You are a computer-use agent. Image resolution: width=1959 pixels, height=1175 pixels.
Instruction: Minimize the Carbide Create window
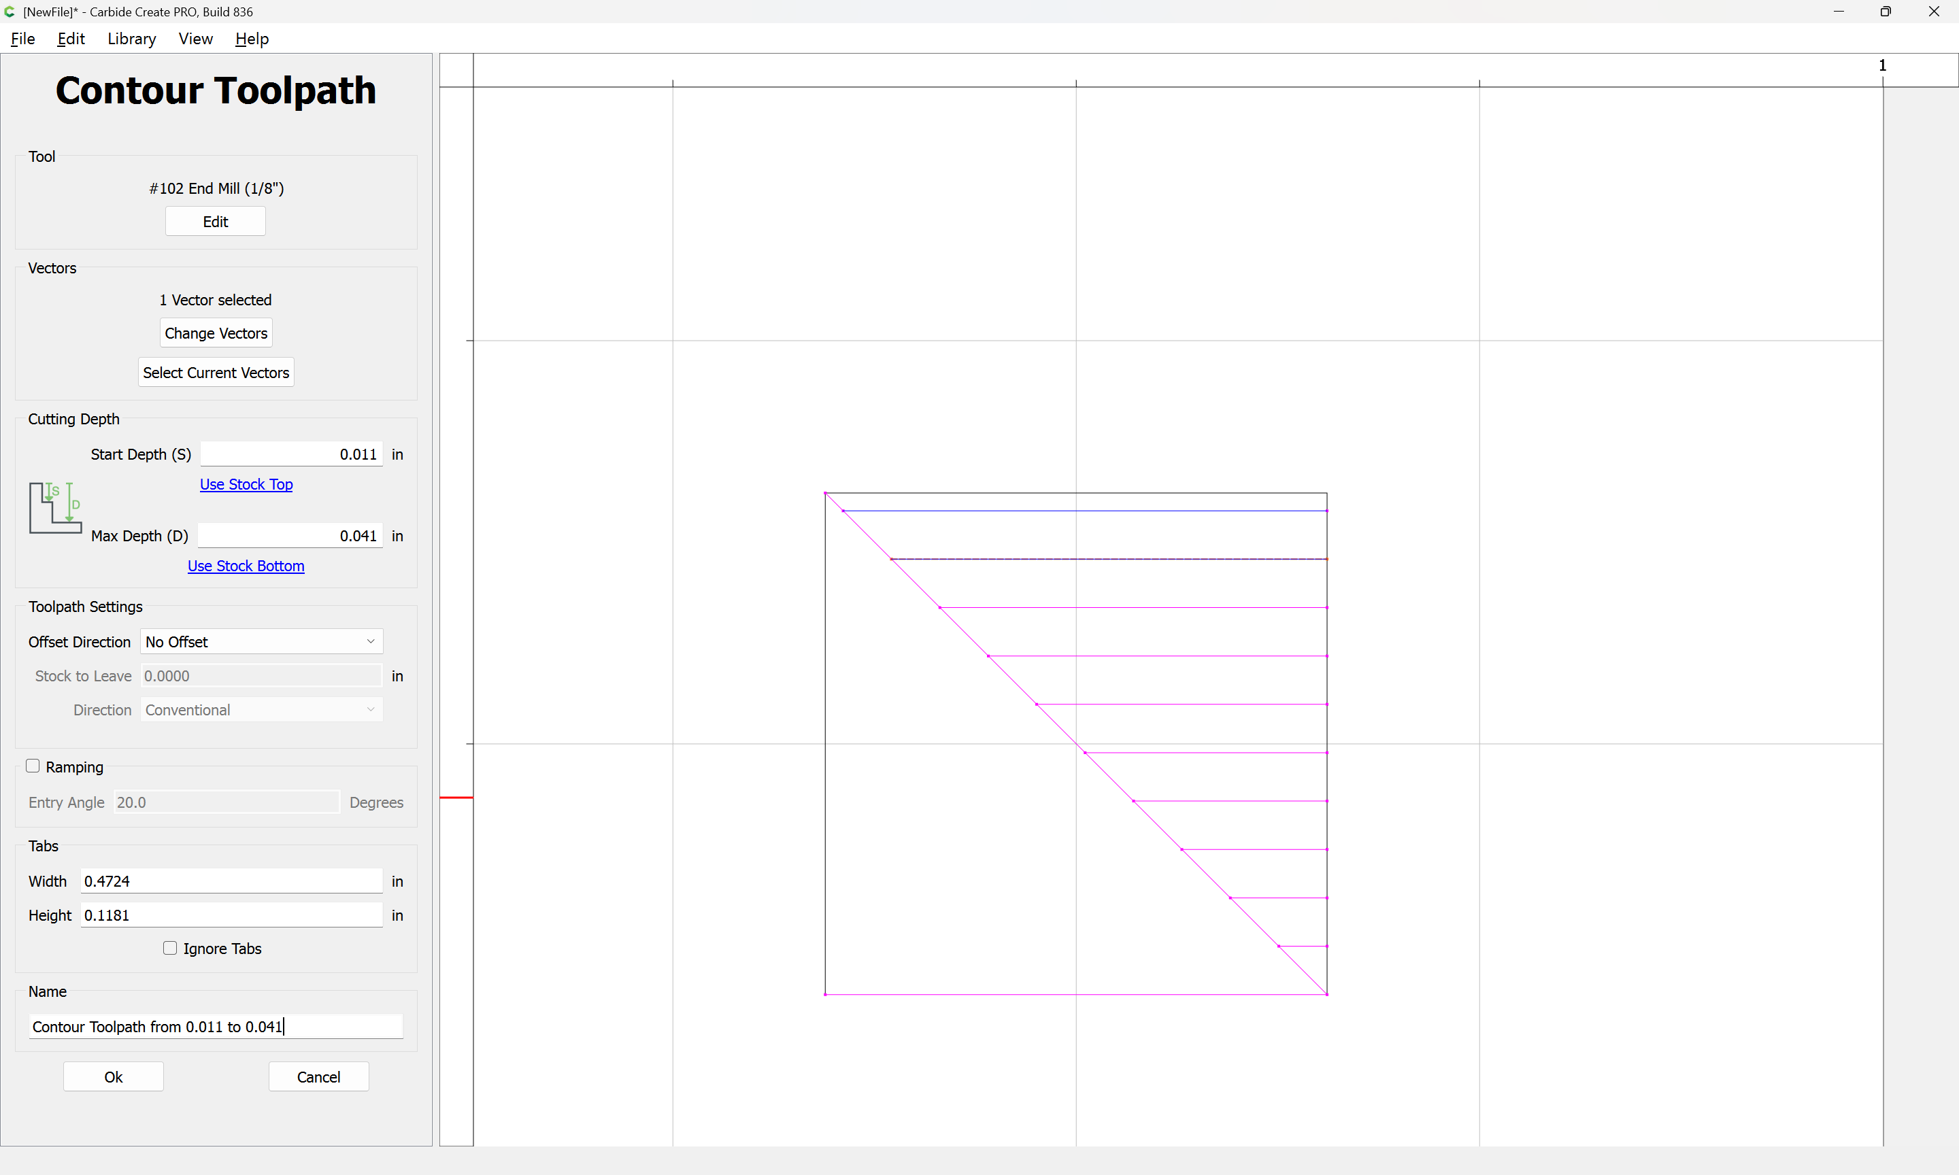1839,12
